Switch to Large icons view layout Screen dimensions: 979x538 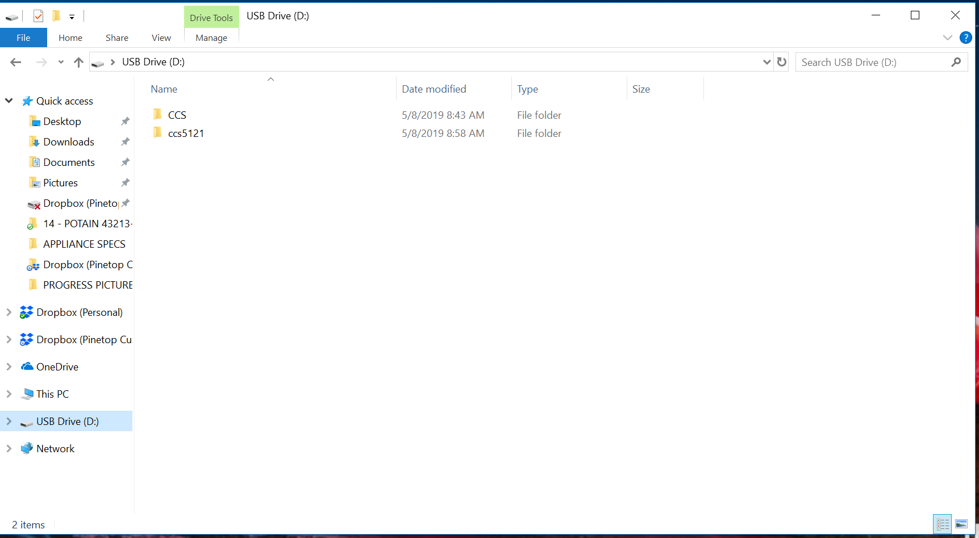961,524
